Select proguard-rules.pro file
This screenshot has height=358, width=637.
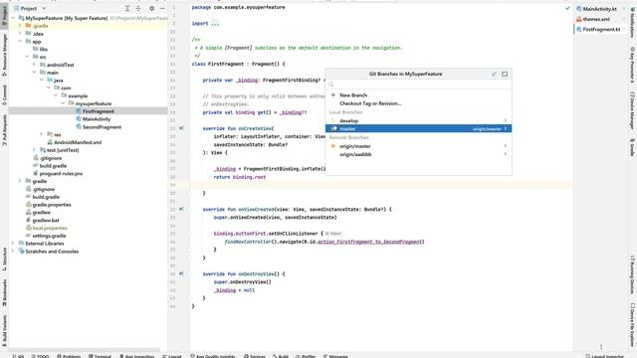(x=61, y=173)
